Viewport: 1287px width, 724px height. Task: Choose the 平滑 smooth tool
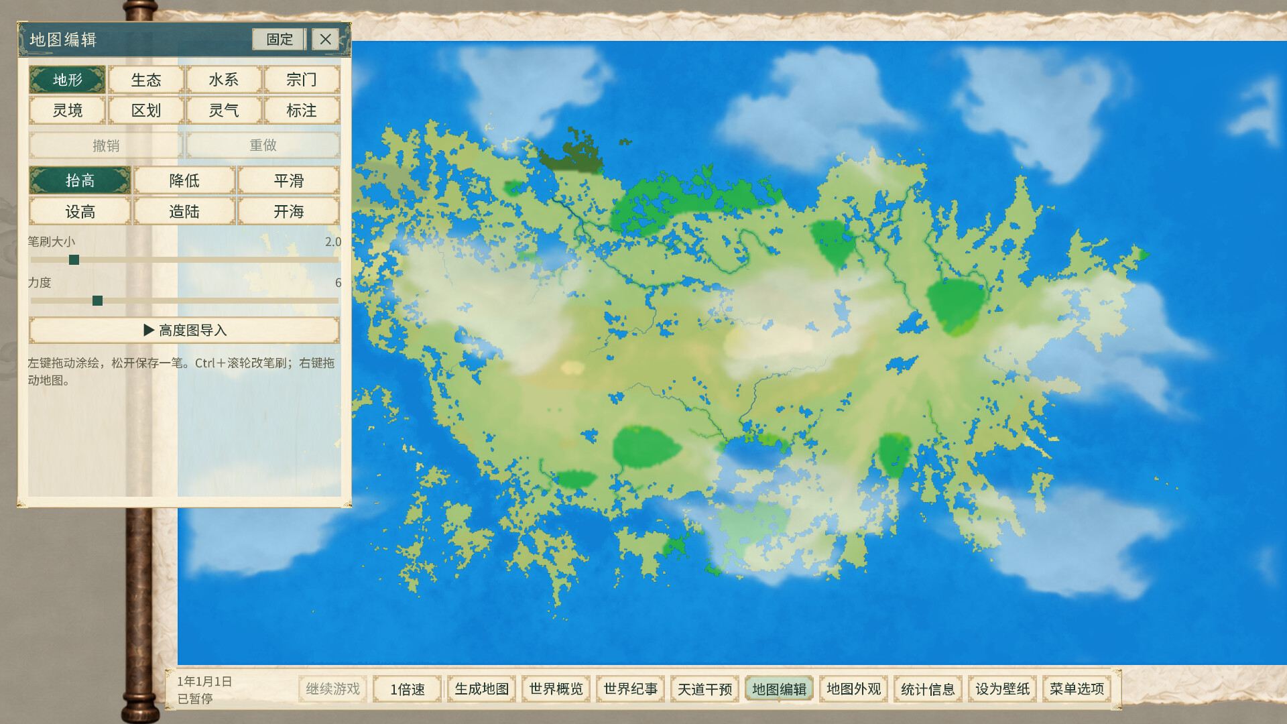(289, 180)
